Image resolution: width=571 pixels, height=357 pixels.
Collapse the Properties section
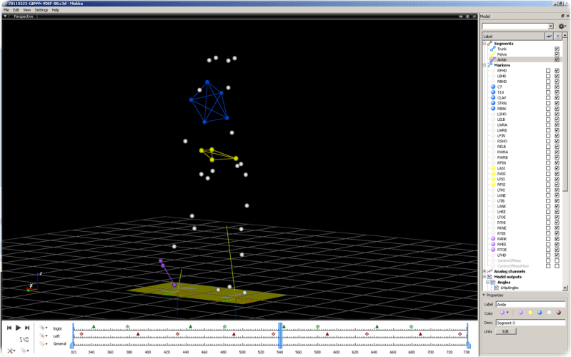pos(484,295)
